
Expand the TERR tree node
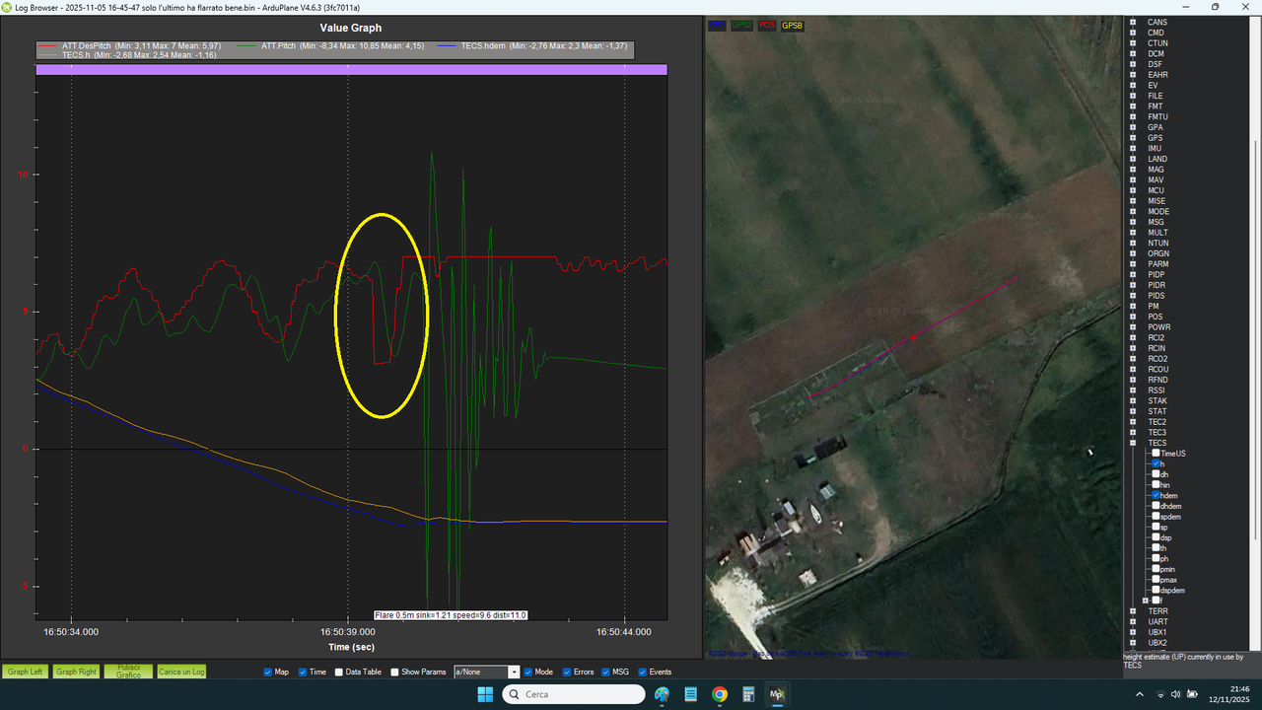coord(1133,611)
